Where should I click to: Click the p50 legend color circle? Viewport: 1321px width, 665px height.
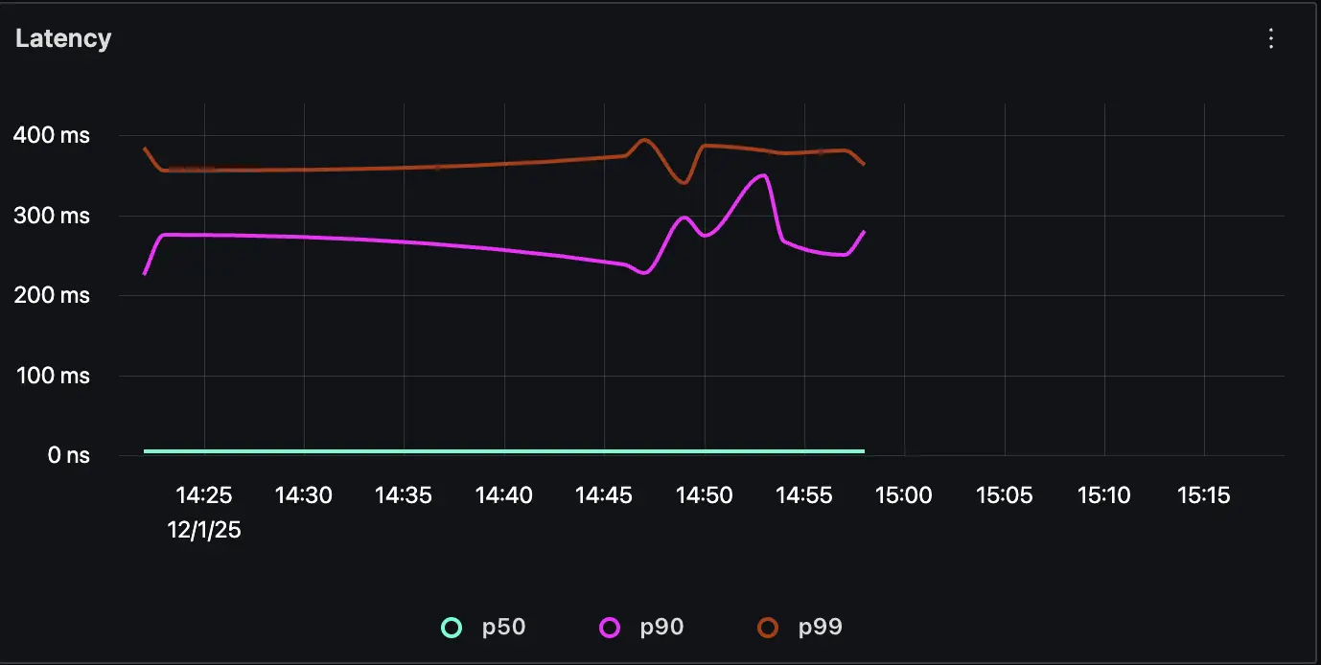[451, 628]
